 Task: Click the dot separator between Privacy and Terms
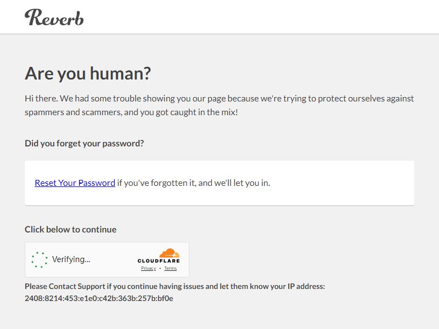pos(160,268)
